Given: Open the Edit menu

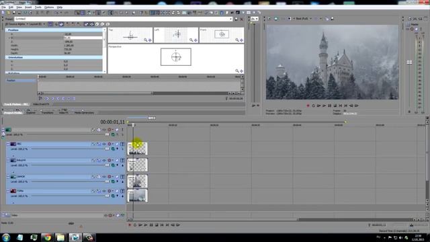Looking at the screenshot, I should coord(11,7).
